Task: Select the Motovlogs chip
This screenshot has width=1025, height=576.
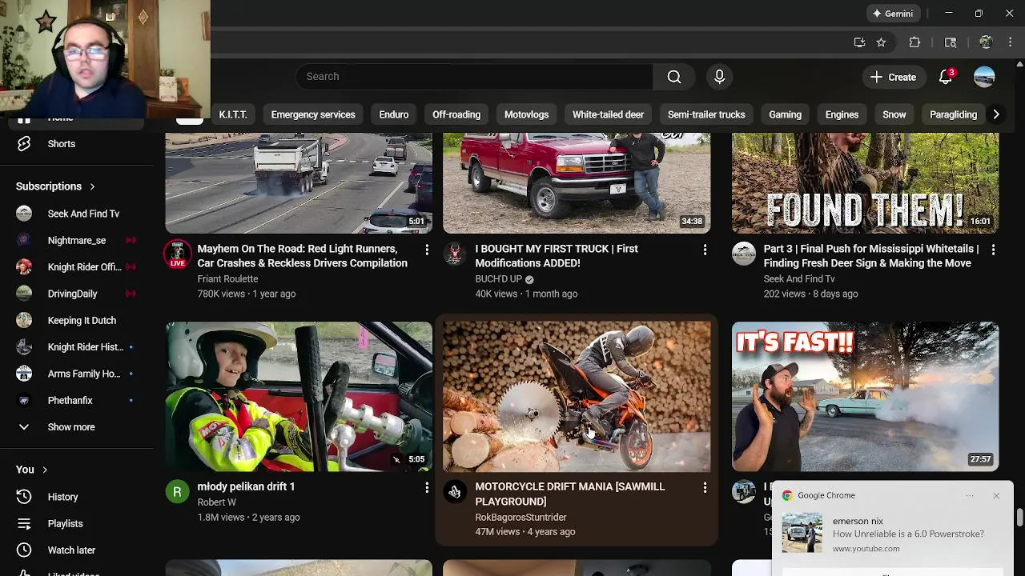Action: [x=526, y=114]
